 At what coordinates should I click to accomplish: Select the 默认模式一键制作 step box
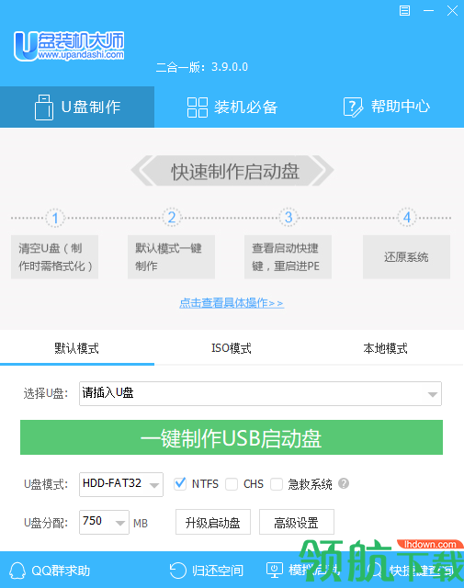(x=172, y=257)
